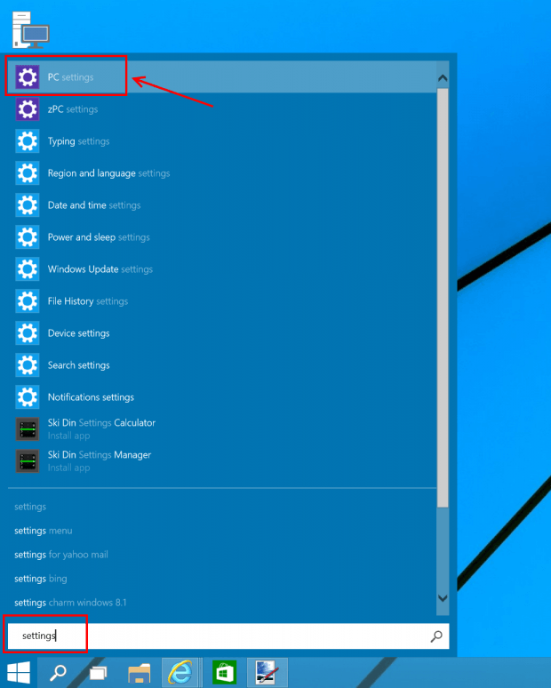Screen dimensions: 551x688
Task: Choose 'settings charm windows 8.1' suggestion
Action: tap(70, 603)
